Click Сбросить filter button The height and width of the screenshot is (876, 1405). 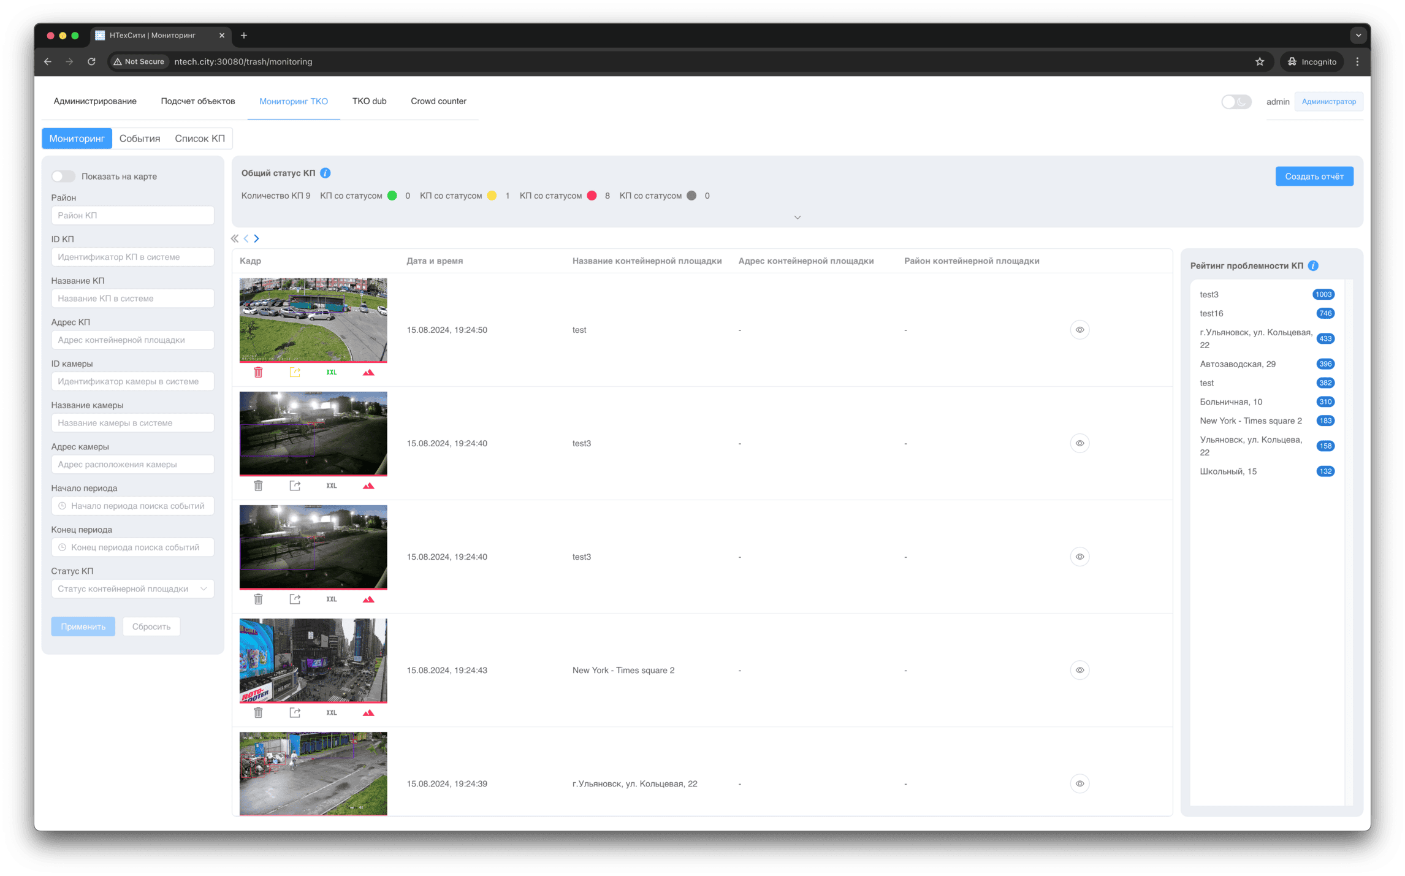(151, 627)
